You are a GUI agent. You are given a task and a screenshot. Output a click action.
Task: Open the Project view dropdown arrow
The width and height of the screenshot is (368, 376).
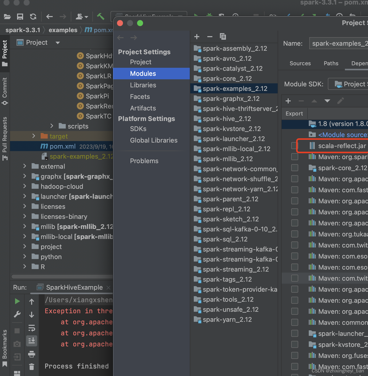pos(58,43)
